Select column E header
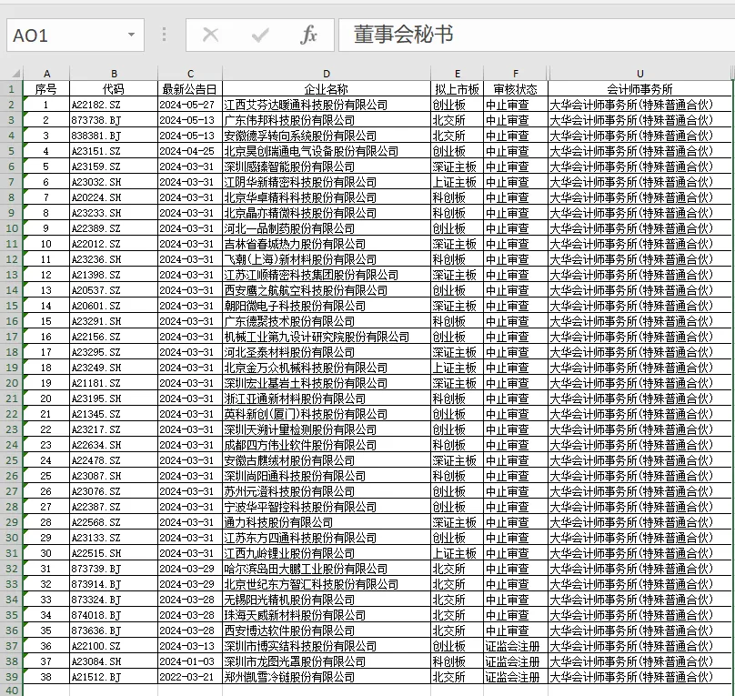The image size is (735, 696). [x=457, y=74]
